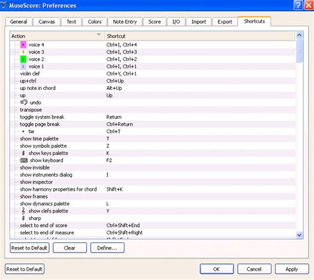The image size is (314, 280).
Task: Select the up+ctrl action row
Action: [x=152, y=81]
